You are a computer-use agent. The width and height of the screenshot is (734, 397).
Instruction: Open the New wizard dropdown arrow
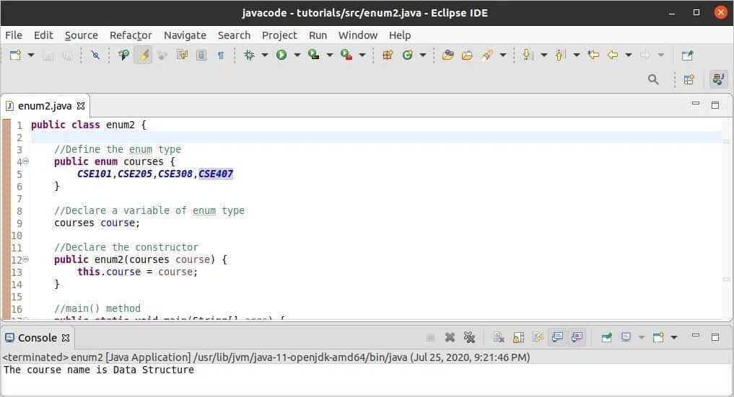[31, 55]
